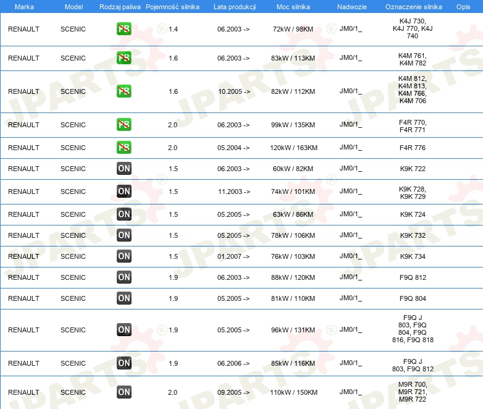483x409 pixels.
Task: Click the Moc silnika column header
Action: pyautogui.click(x=293, y=7)
